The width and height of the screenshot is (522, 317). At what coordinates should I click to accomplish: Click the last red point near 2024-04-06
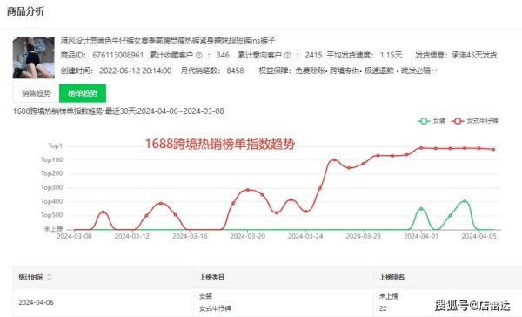(x=493, y=149)
